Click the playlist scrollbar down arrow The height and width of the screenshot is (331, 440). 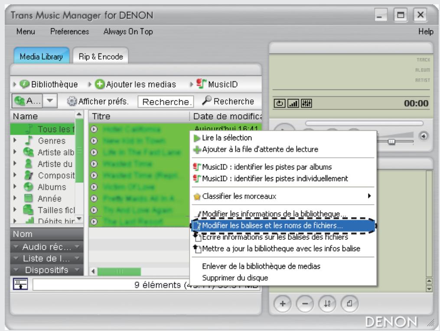tap(429, 289)
